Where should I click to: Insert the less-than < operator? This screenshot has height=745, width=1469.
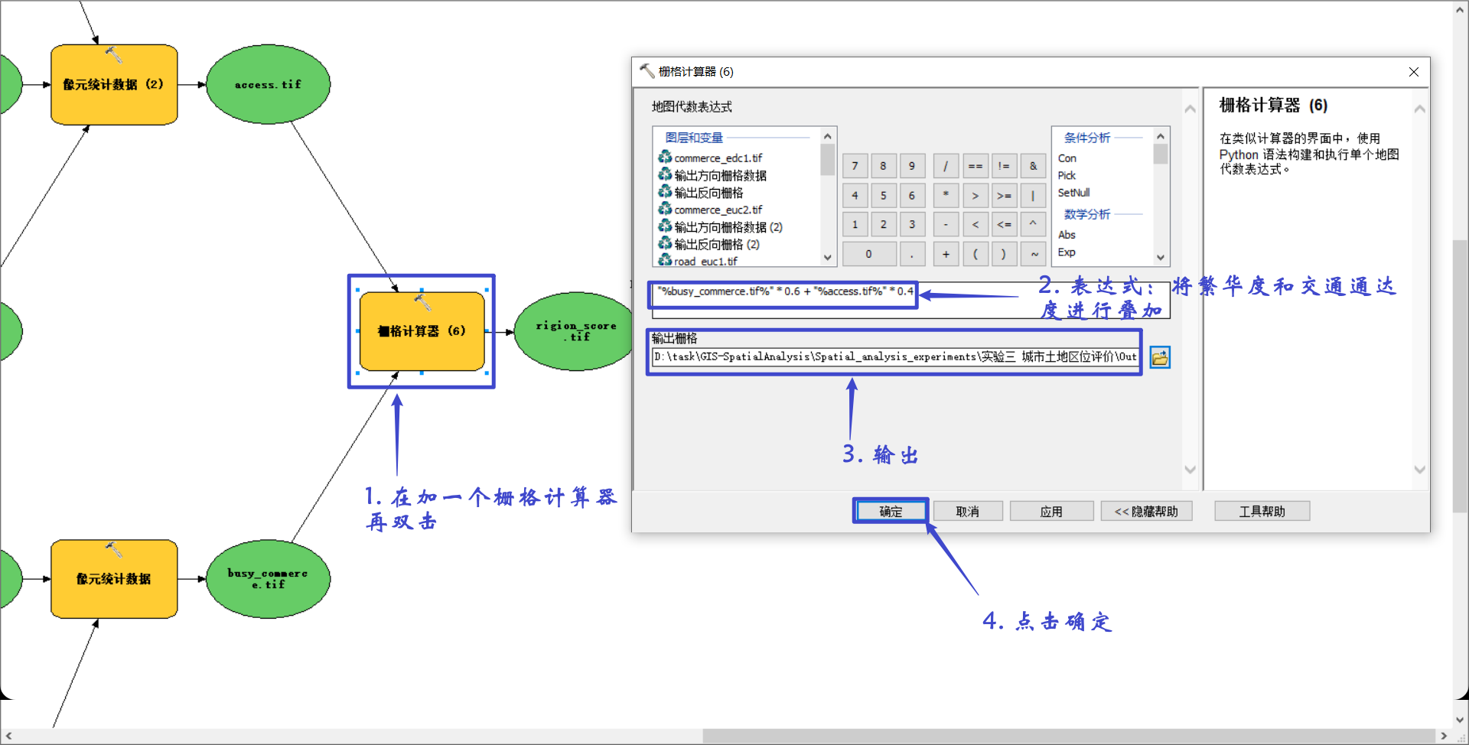click(975, 224)
